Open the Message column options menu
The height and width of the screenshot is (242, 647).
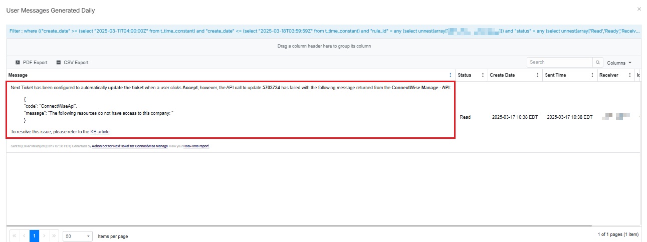(x=450, y=75)
